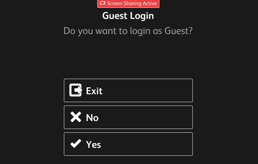Click the X cross icon

(x=76, y=117)
